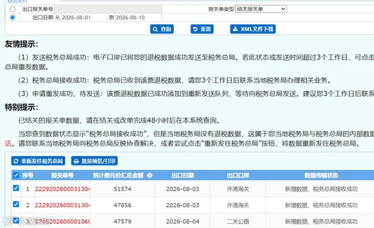This screenshot has width=374, height=228.
Task: Click the XML文件下载 button
Action: (253, 29)
